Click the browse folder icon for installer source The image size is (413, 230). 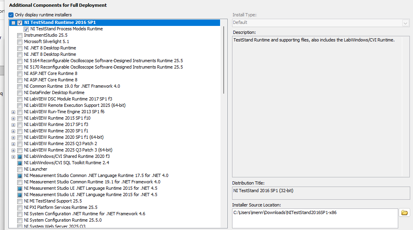pos(405,213)
